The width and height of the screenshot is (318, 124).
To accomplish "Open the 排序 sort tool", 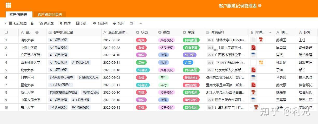I will (x=65, y=23).
